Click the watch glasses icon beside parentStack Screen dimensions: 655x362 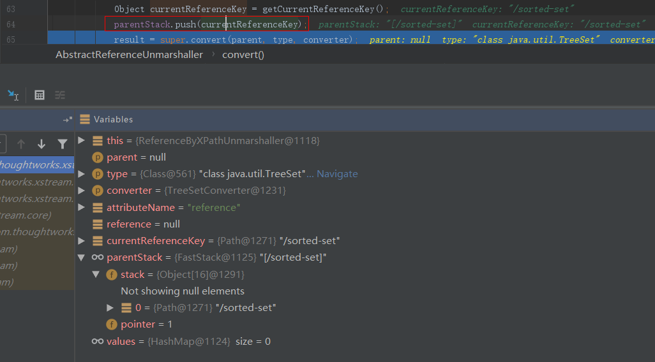(98, 257)
